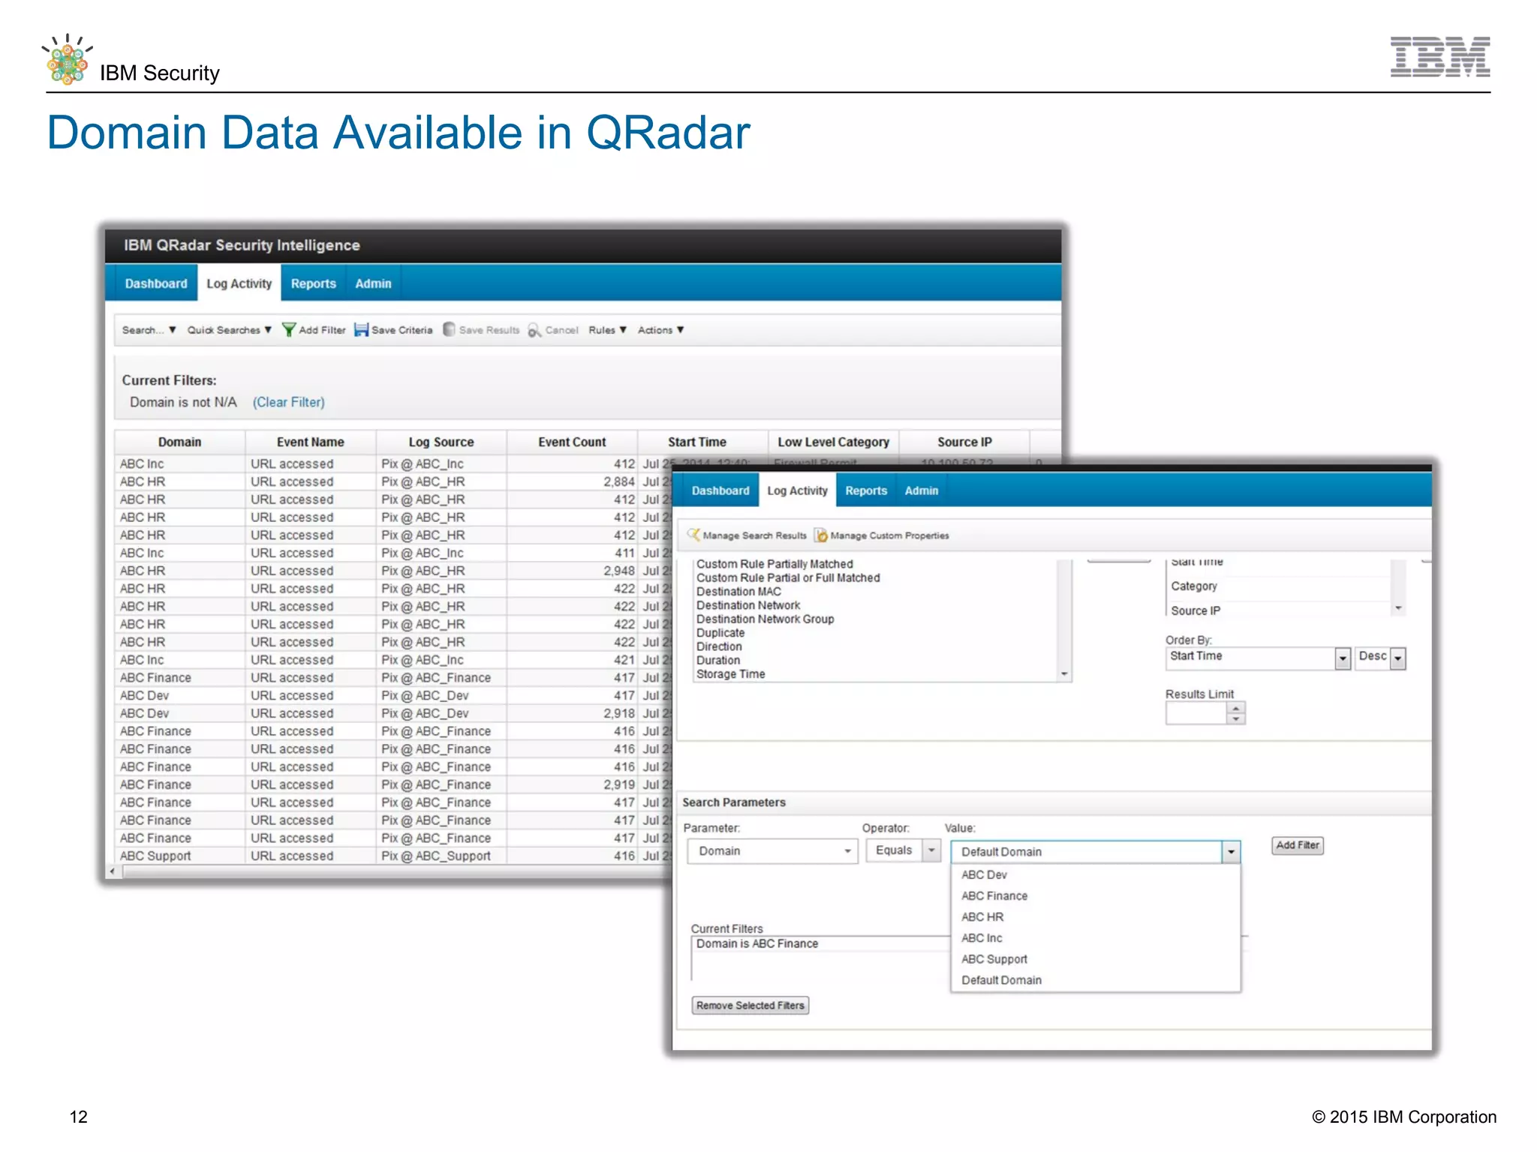
Task: Select ABC HR in Value dropdown list
Action: (x=1096, y=917)
